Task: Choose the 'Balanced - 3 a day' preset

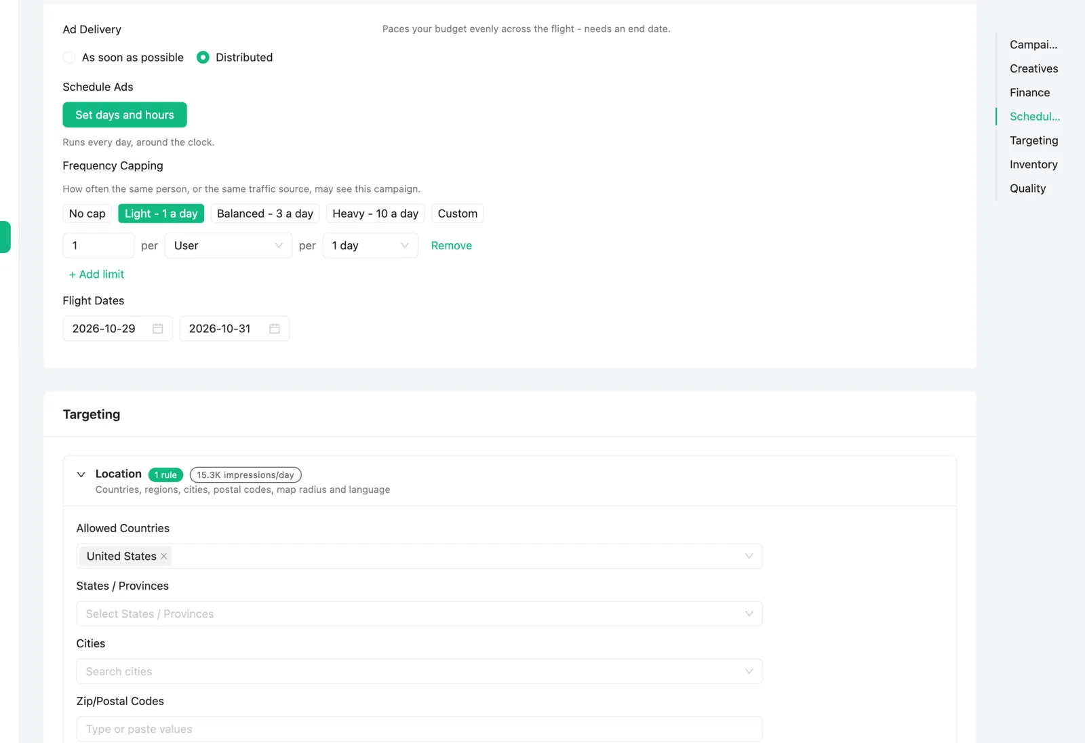Action: pos(265,214)
